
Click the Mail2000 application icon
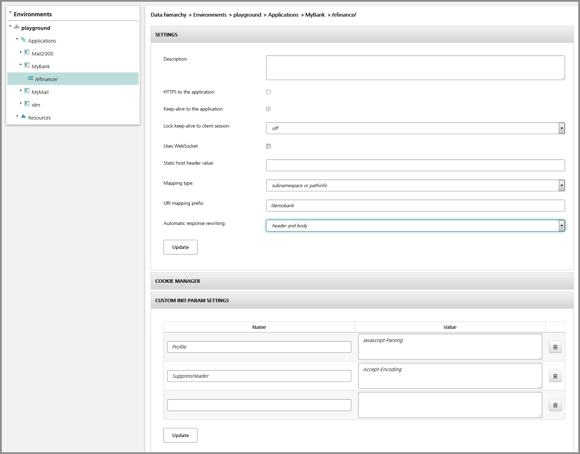coord(27,53)
